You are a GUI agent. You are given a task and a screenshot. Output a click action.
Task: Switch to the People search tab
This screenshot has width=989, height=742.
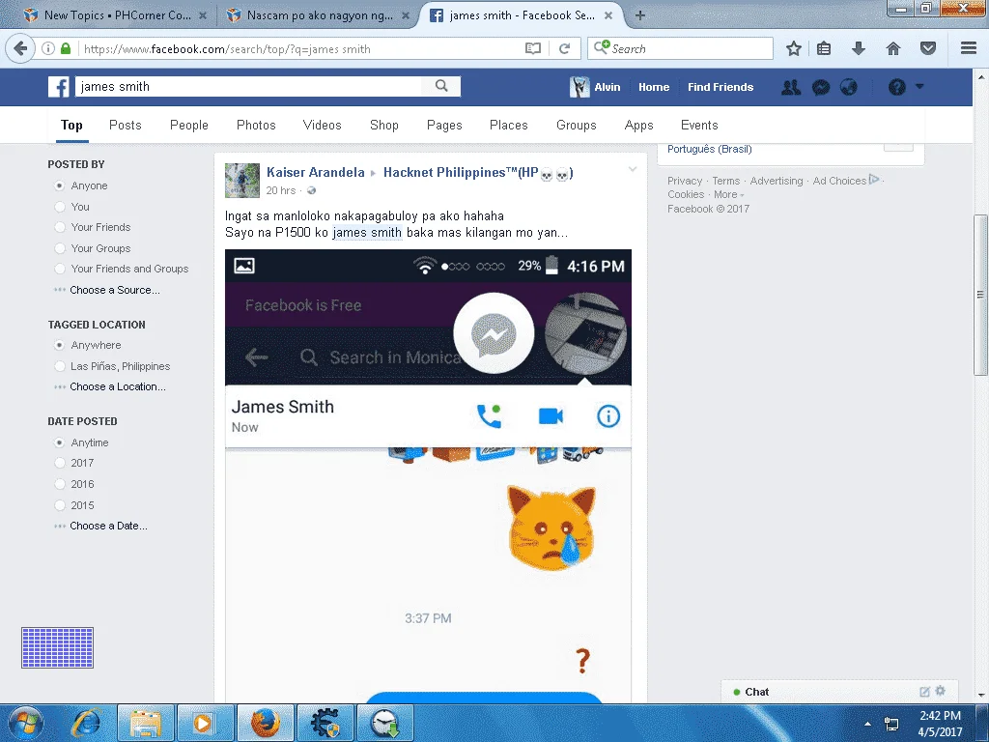click(x=188, y=125)
